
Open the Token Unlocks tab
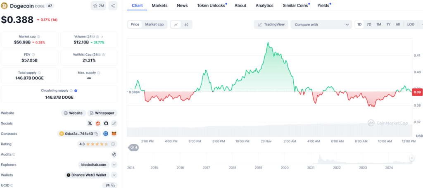click(x=212, y=5)
